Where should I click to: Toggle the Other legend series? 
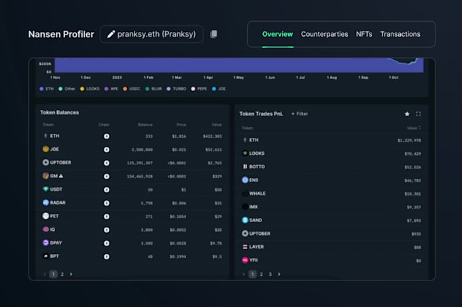pos(67,89)
